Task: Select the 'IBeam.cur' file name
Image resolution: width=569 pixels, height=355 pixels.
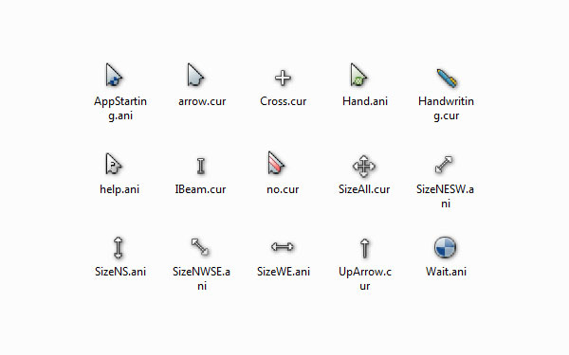Action: (201, 189)
